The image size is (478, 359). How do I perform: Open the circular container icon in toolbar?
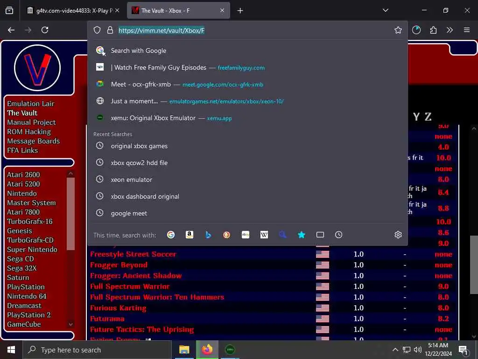416,30
